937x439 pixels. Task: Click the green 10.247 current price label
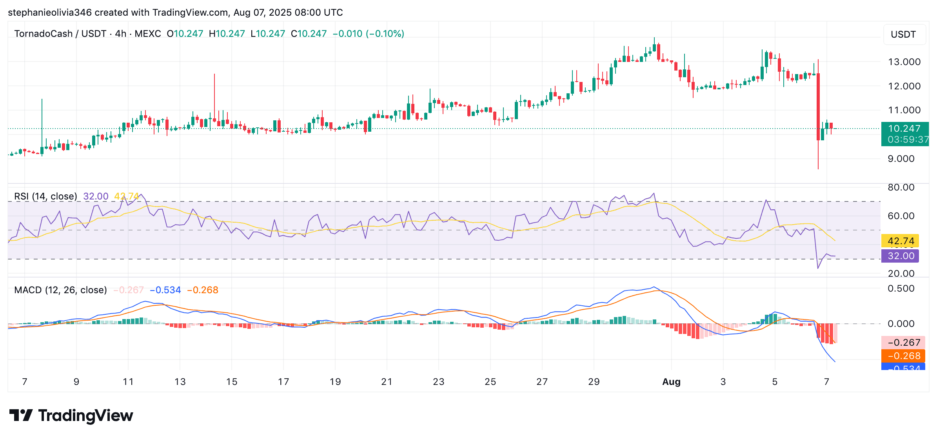904,129
